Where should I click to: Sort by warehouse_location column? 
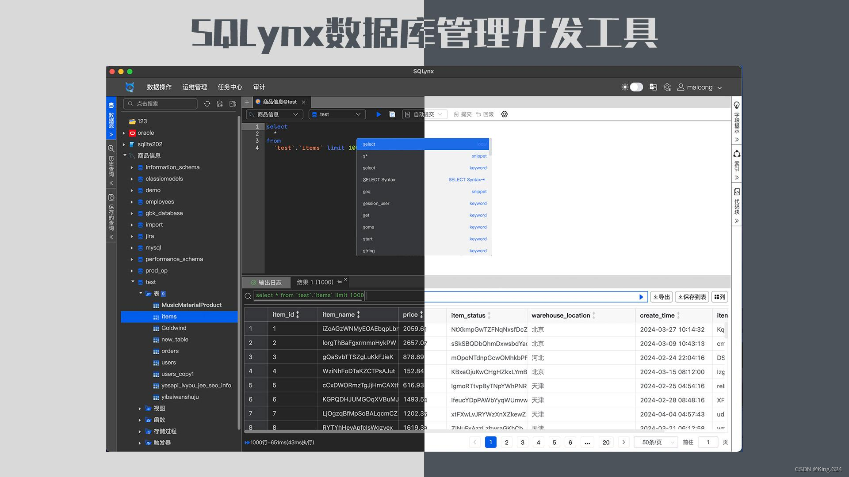click(594, 315)
